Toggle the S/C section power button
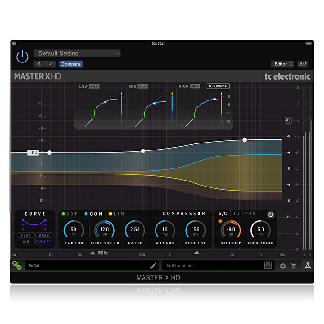 (x=271, y=214)
